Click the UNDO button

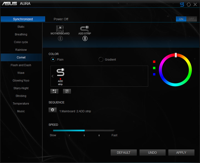(x=152, y=152)
